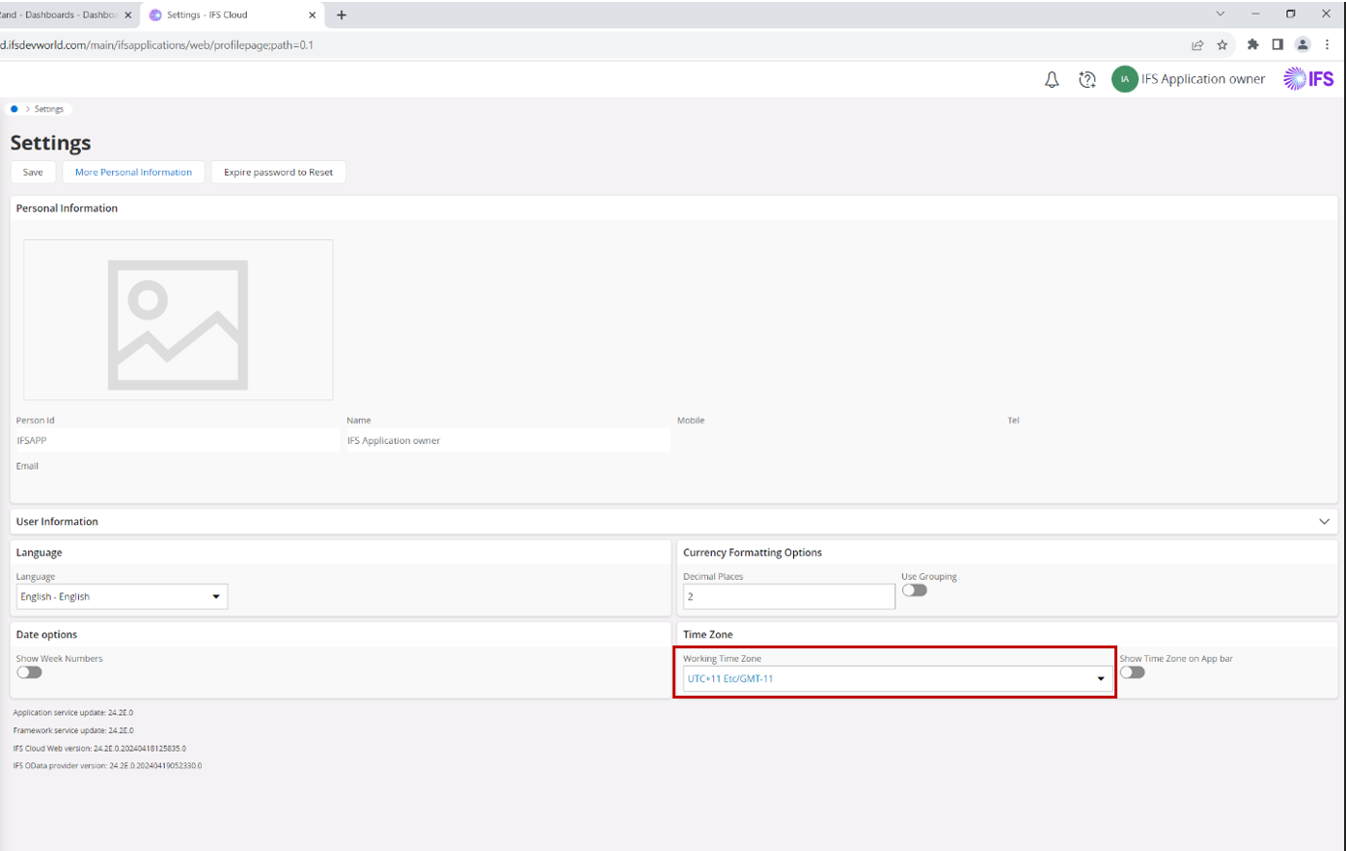Click the help question mark icon
The height and width of the screenshot is (851, 1346).
click(1087, 79)
